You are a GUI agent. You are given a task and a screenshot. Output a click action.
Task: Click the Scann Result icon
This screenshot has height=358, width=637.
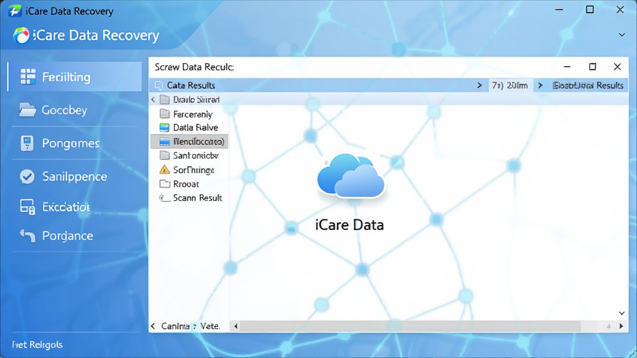(164, 198)
